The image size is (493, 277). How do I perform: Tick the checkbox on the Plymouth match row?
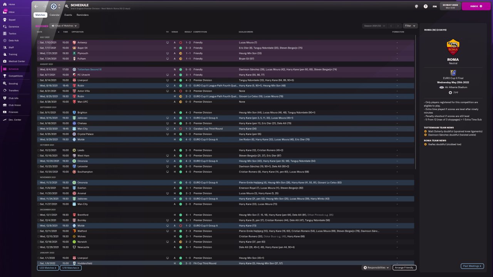click(x=38, y=53)
